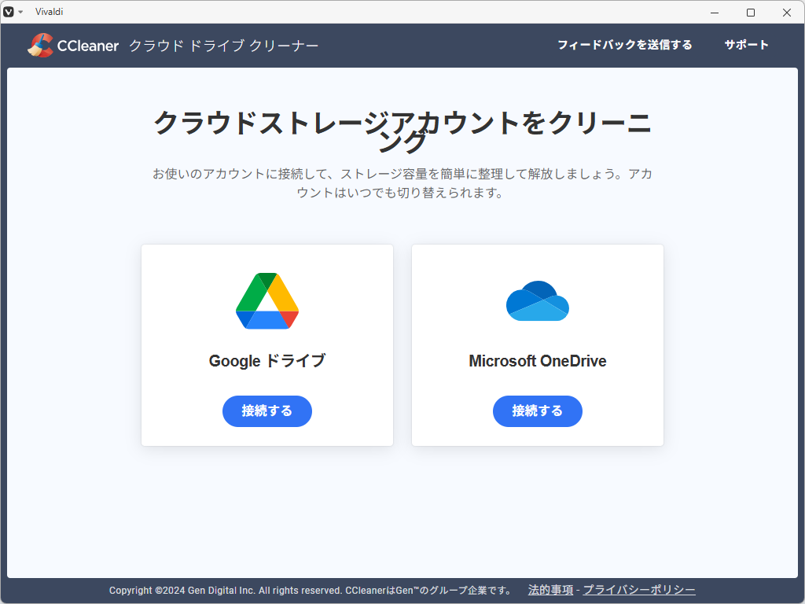Click the クラウド ドライブ クリーナー header title
The width and height of the screenshot is (805, 604).
click(224, 46)
